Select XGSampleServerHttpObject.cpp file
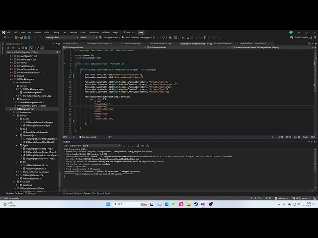 (x=41, y=139)
